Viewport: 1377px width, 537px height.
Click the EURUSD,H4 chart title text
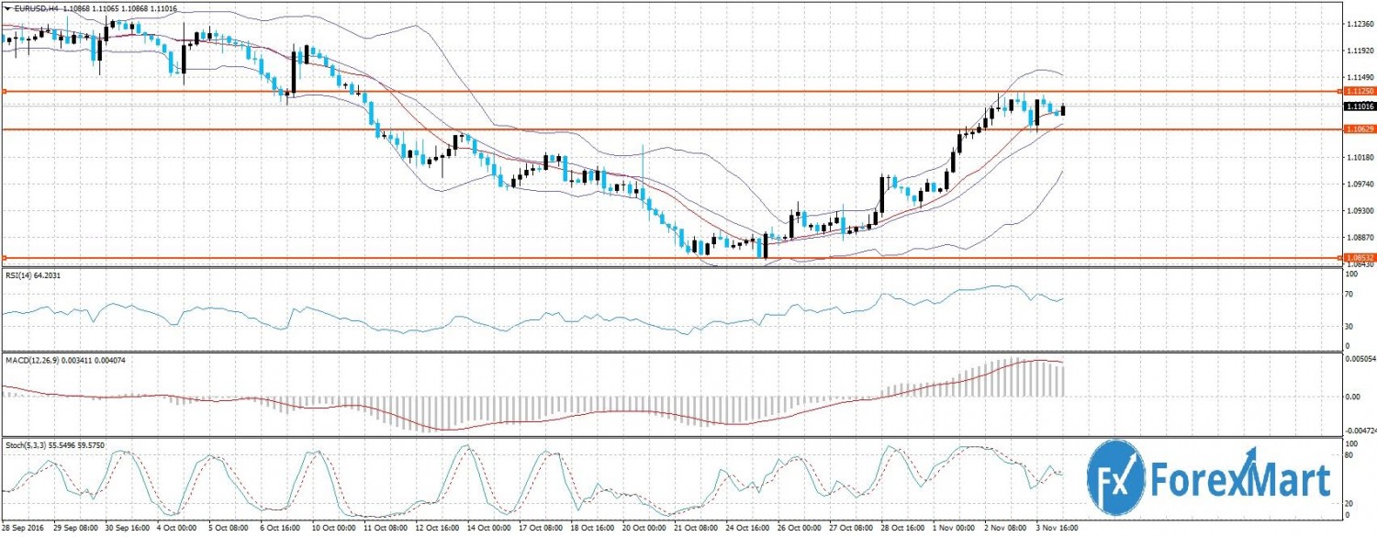pos(35,8)
